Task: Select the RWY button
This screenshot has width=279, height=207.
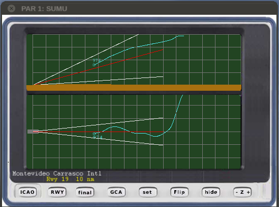Action: [x=57, y=192]
